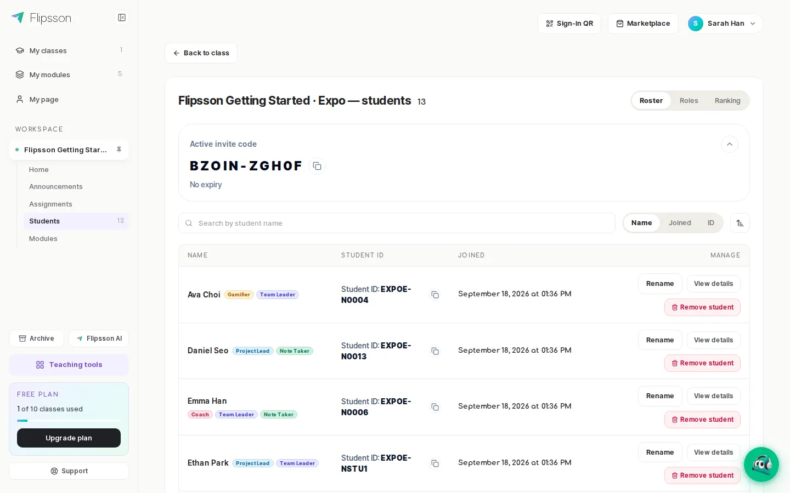Copy Daniel Seo's student ID
Viewport: 790px width, 493px height.
point(435,351)
